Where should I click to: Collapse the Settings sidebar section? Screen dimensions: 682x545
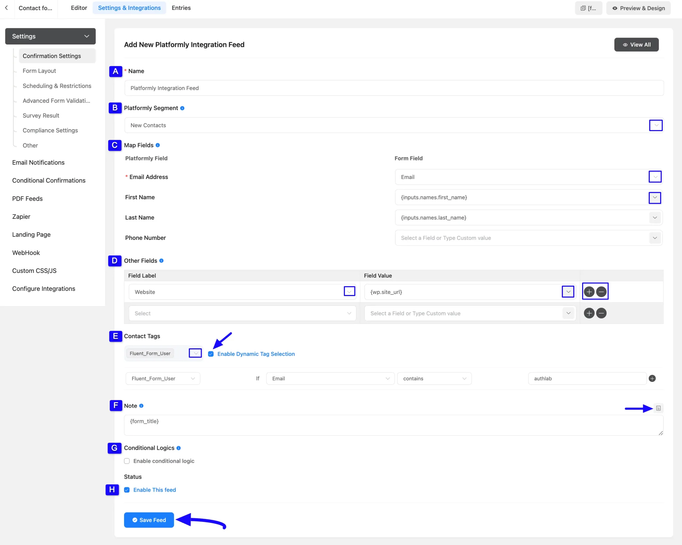[50, 37]
